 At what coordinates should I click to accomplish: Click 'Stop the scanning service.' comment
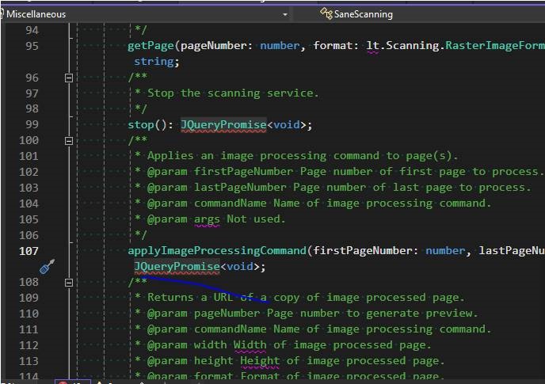click(233, 93)
